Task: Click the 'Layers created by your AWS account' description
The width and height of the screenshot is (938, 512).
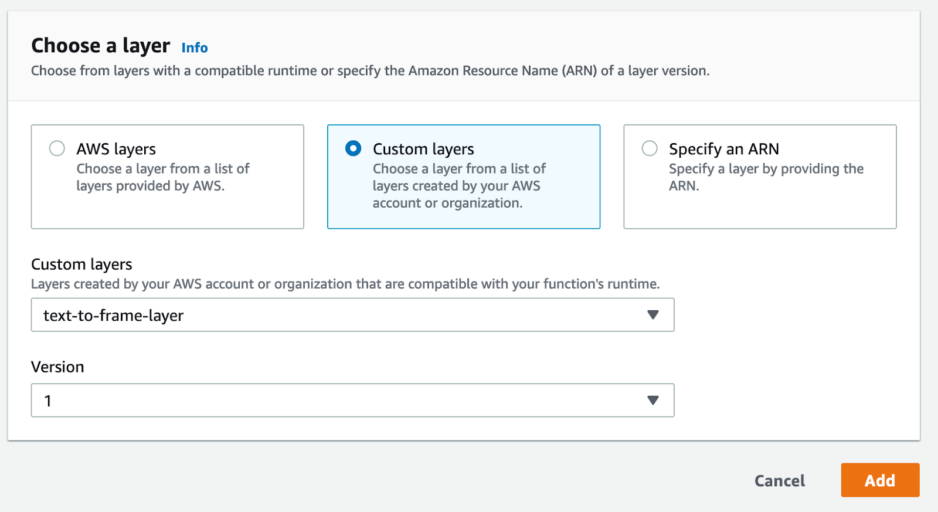Action: point(345,284)
